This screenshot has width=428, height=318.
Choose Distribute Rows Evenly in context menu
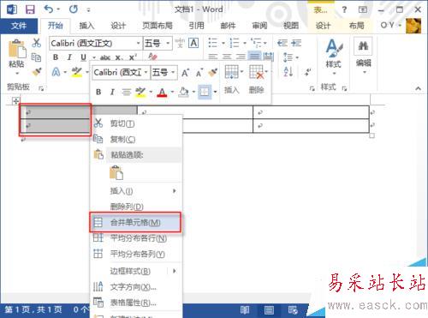(x=136, y=238)
